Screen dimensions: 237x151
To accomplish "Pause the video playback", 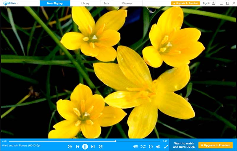I will click(85, 147).
